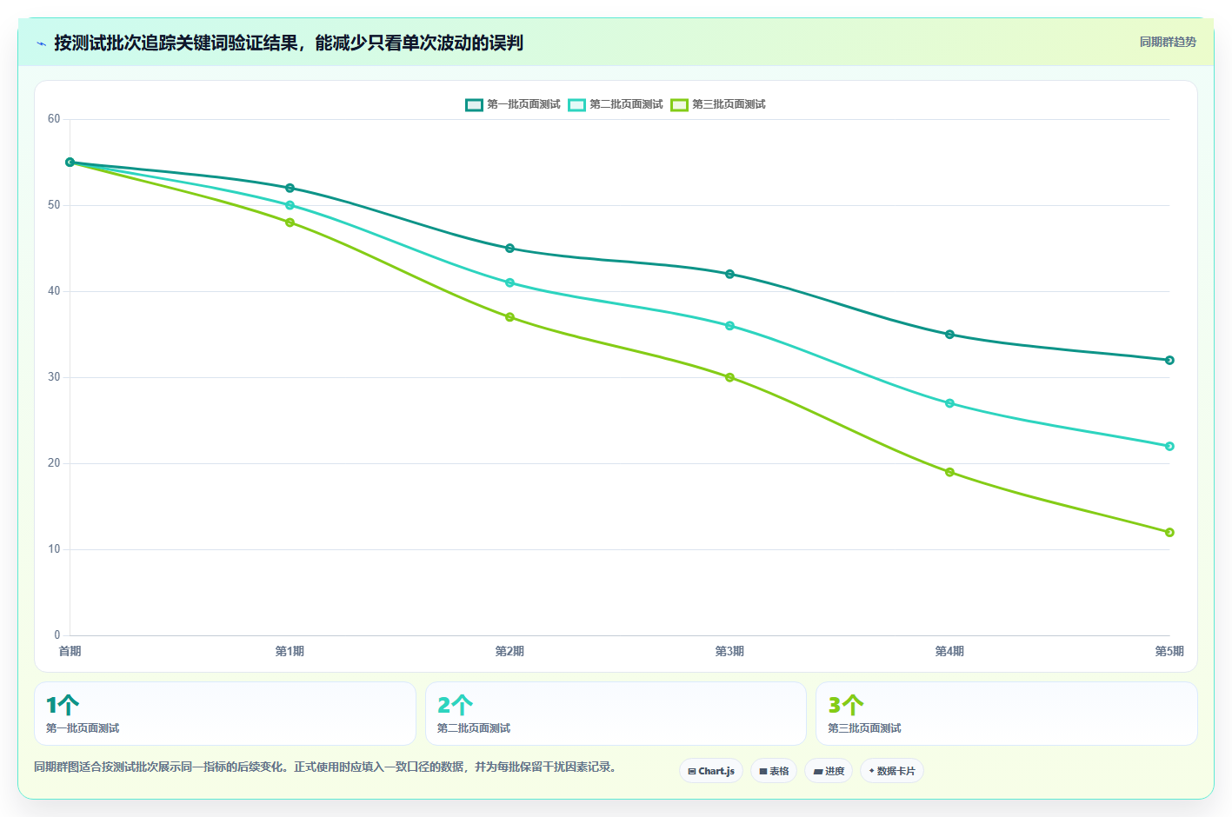Click the 第4期 x-axis label
The height and width of the screenshot is (817, 1232).
[x=949, y=651]
